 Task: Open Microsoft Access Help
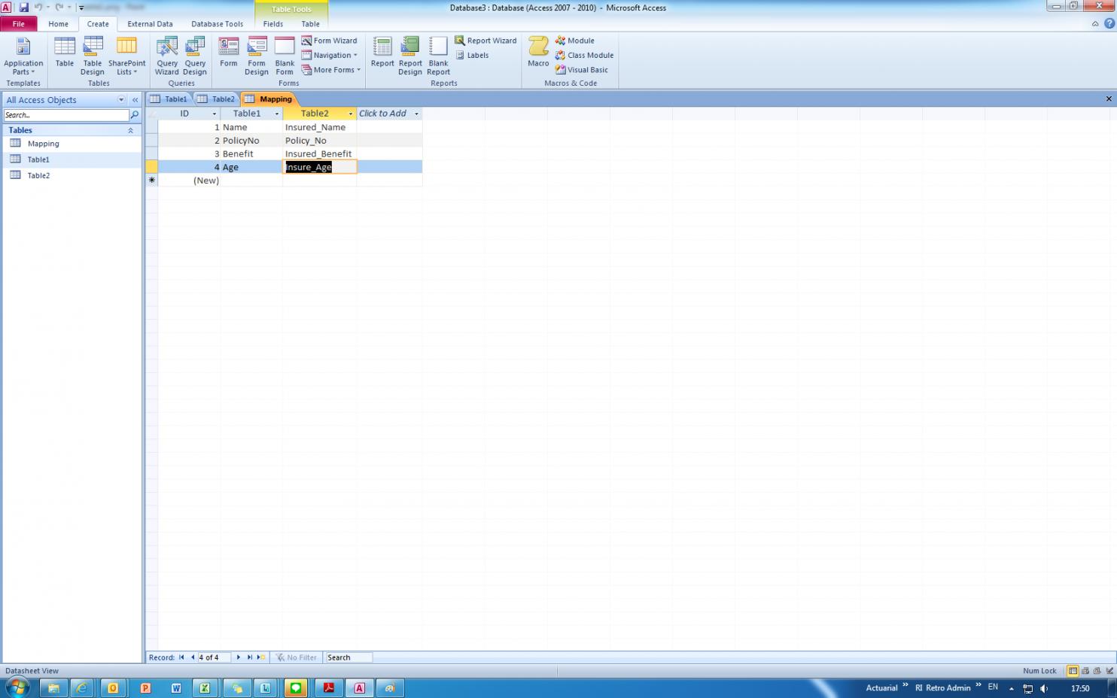click(x=1109, y=24)
